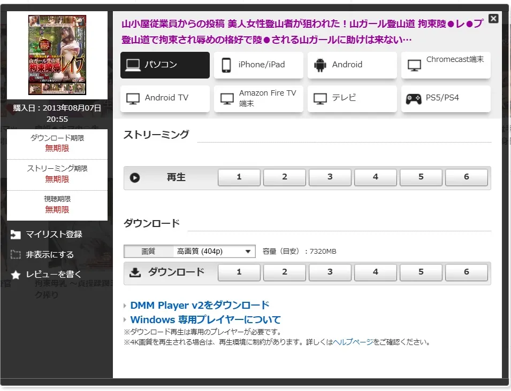511x391 pixels.
Task: Click the 容量（目安）: 7320MB text
Action: pyautogui.click(x=299, y=252)
